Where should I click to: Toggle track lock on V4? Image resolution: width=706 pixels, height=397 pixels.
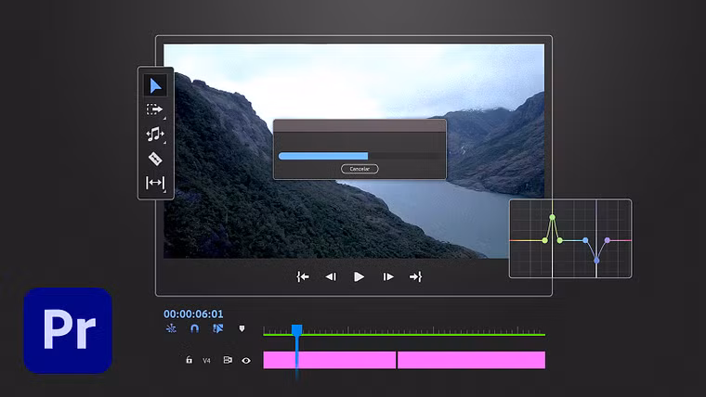(x=190, y=360)
